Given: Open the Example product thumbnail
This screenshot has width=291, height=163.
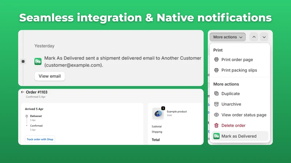Looking at the screenshot, I should (158, 113).
